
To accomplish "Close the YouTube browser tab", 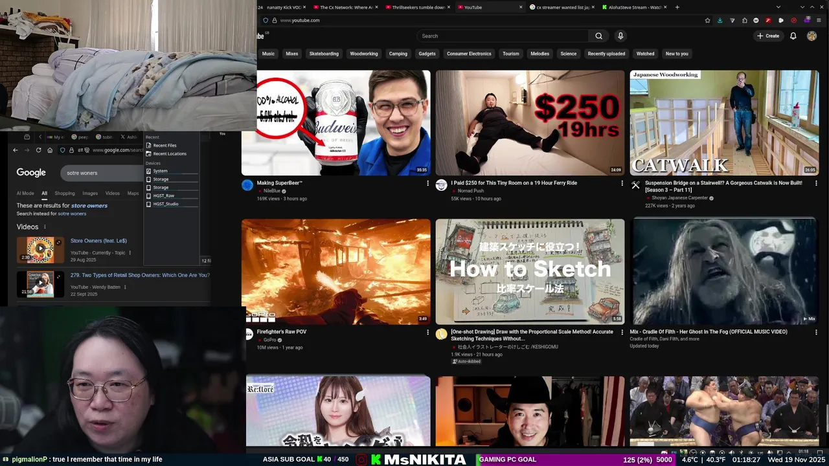I will pyautogui.click(x=521, y=7).
